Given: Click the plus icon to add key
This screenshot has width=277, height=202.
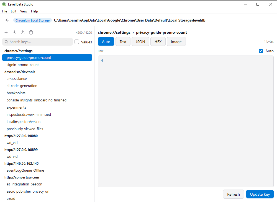Looking at the screenshot, I should (x=6, y=32).
